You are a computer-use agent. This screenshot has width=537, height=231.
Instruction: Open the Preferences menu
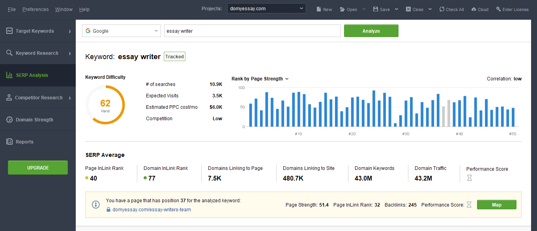tap(35, 9)
